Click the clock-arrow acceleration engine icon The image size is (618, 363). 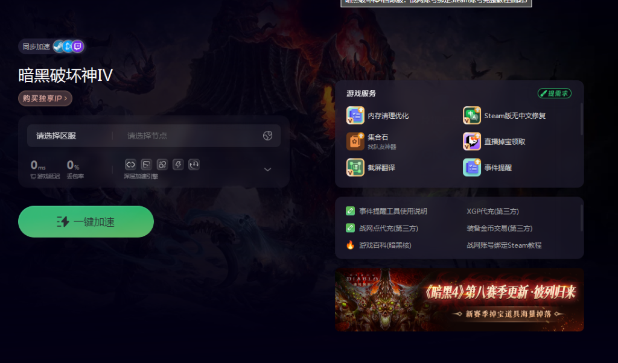coord(194,165)
